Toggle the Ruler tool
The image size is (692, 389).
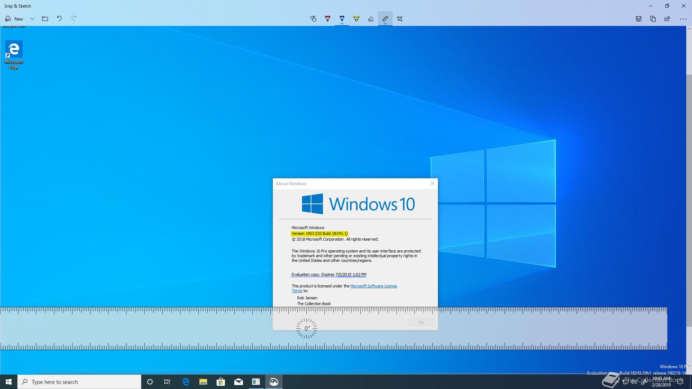click(x=385, y=18)
